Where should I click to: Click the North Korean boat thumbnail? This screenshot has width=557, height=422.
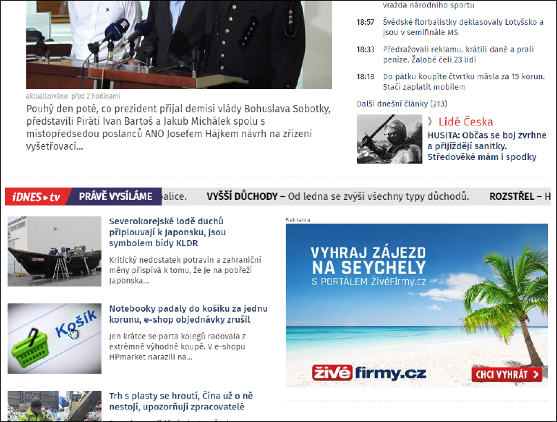[x=55, y=251]
